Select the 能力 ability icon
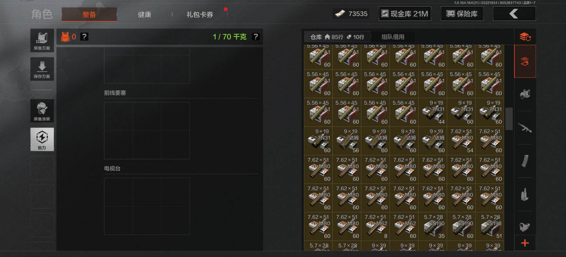The height and width of the screenshot is (257, 566). [x=42, y=139]
